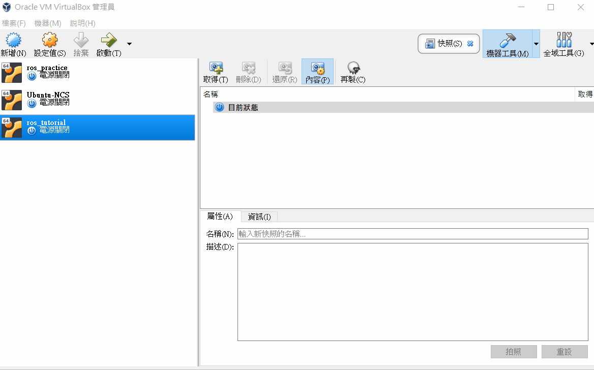This screenshot has height=370, width=594.
Task: Click the 刪除(D) delete snapshot icon
Action: coord(249,68)
